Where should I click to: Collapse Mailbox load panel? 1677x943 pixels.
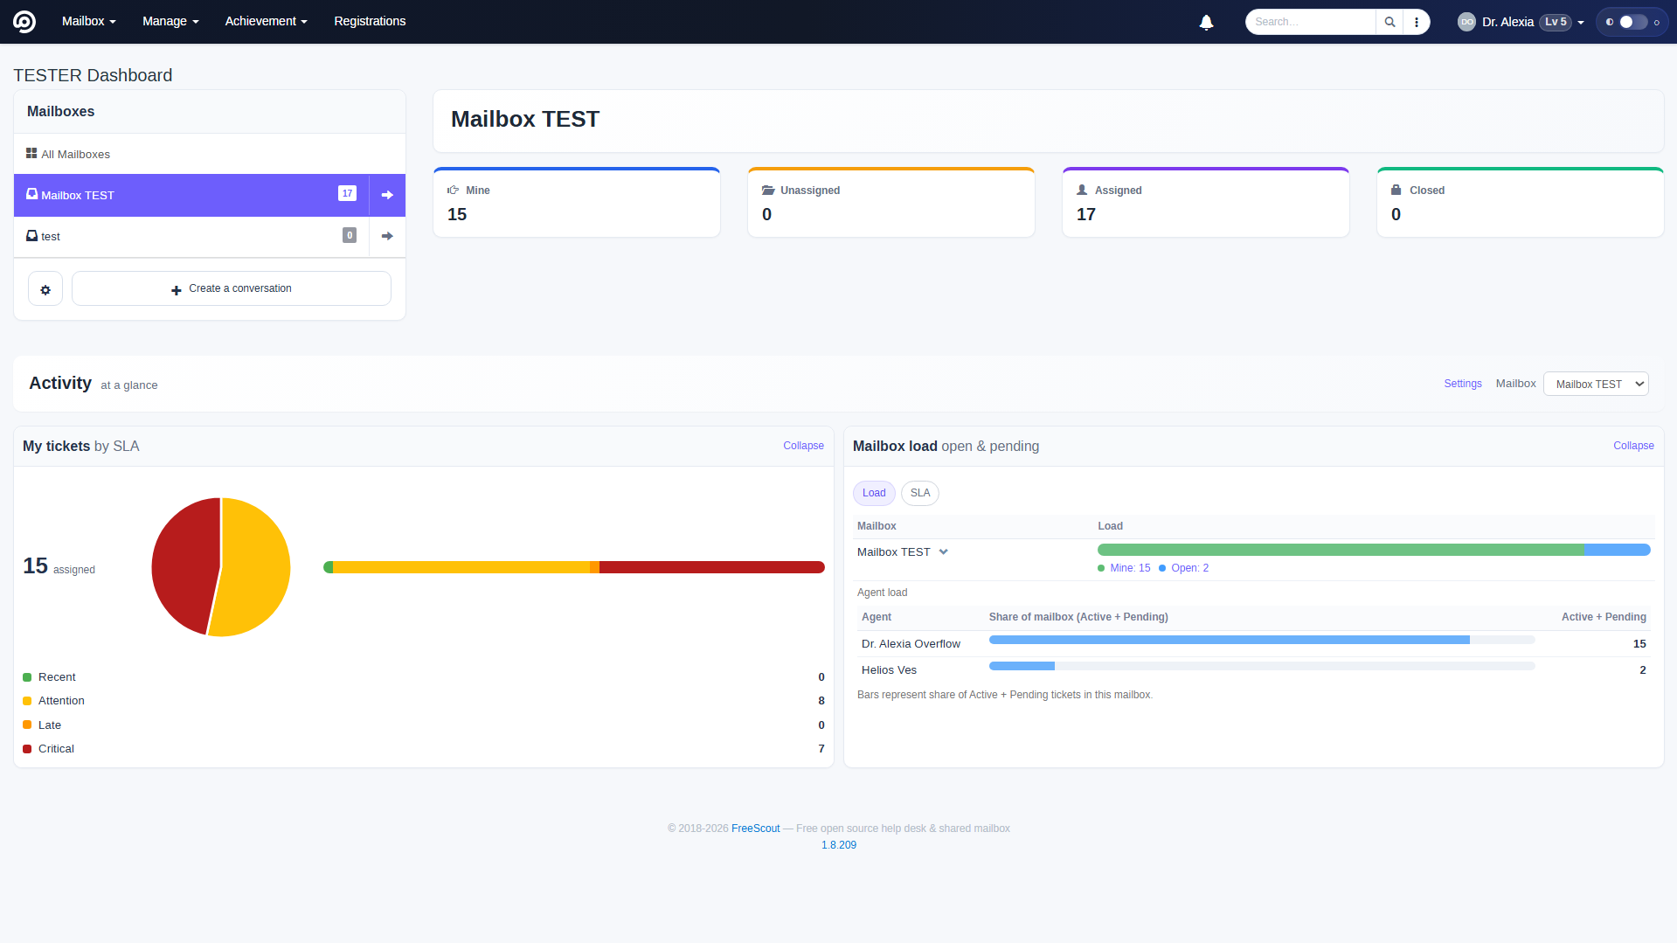pos(1633,446)
